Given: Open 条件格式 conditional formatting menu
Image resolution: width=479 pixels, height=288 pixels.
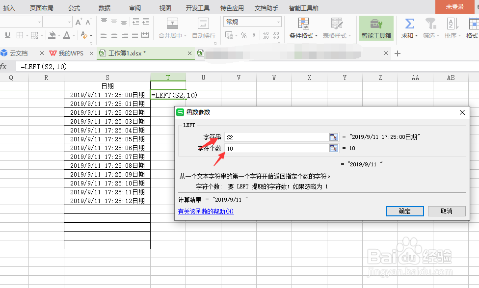Looking at the screenshot, I should coord(303,28).
